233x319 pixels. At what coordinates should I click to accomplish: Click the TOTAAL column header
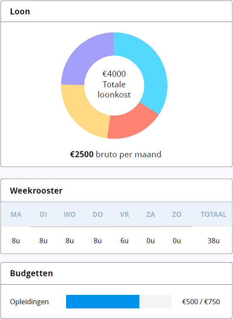click(x=214, y=214)
